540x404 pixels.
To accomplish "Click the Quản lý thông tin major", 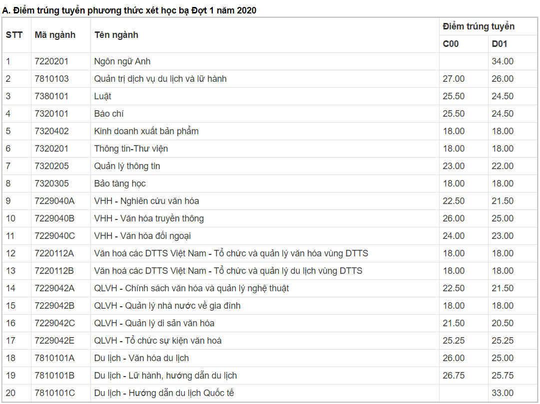I will pos(127,166).
